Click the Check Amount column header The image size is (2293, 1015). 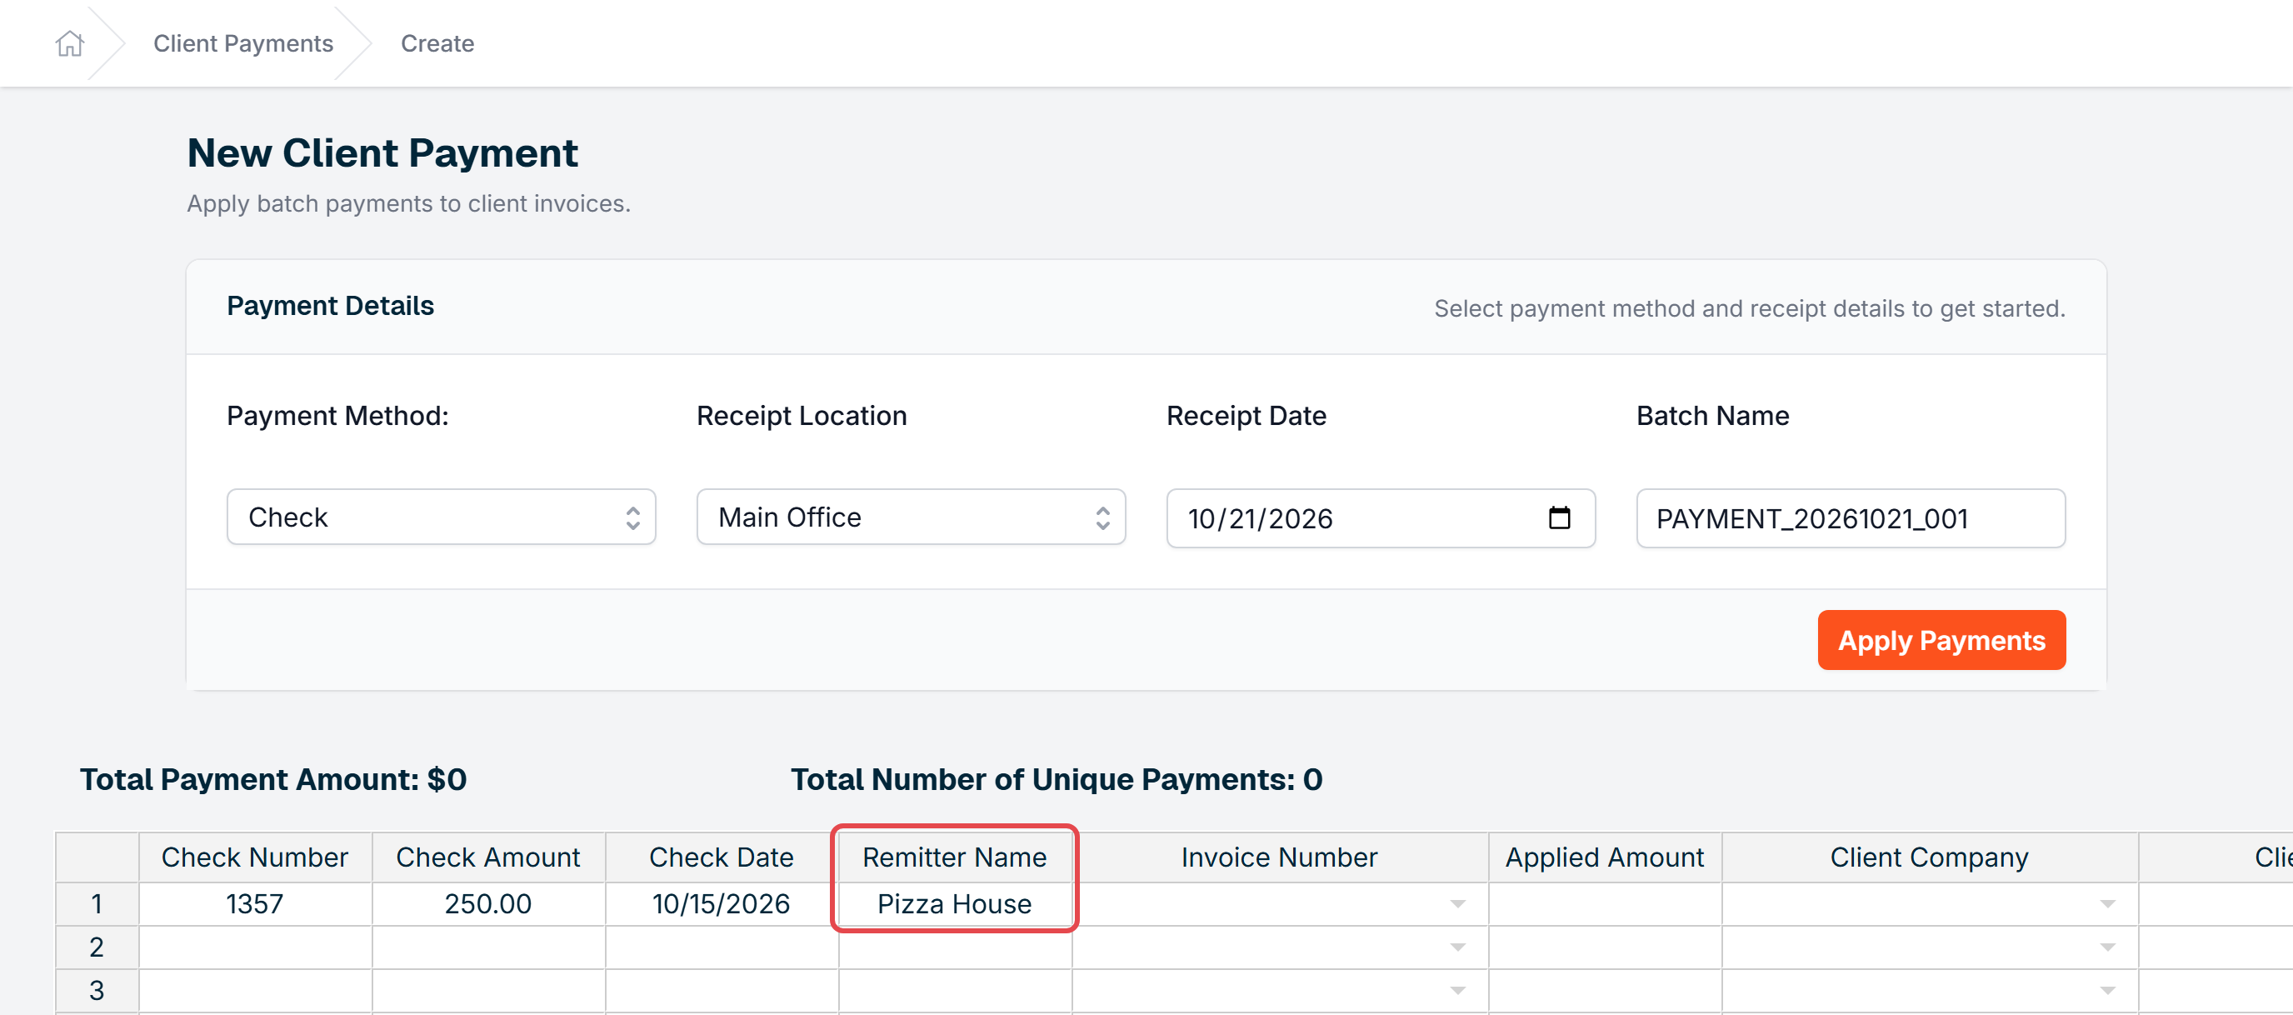tap(489, 857)
